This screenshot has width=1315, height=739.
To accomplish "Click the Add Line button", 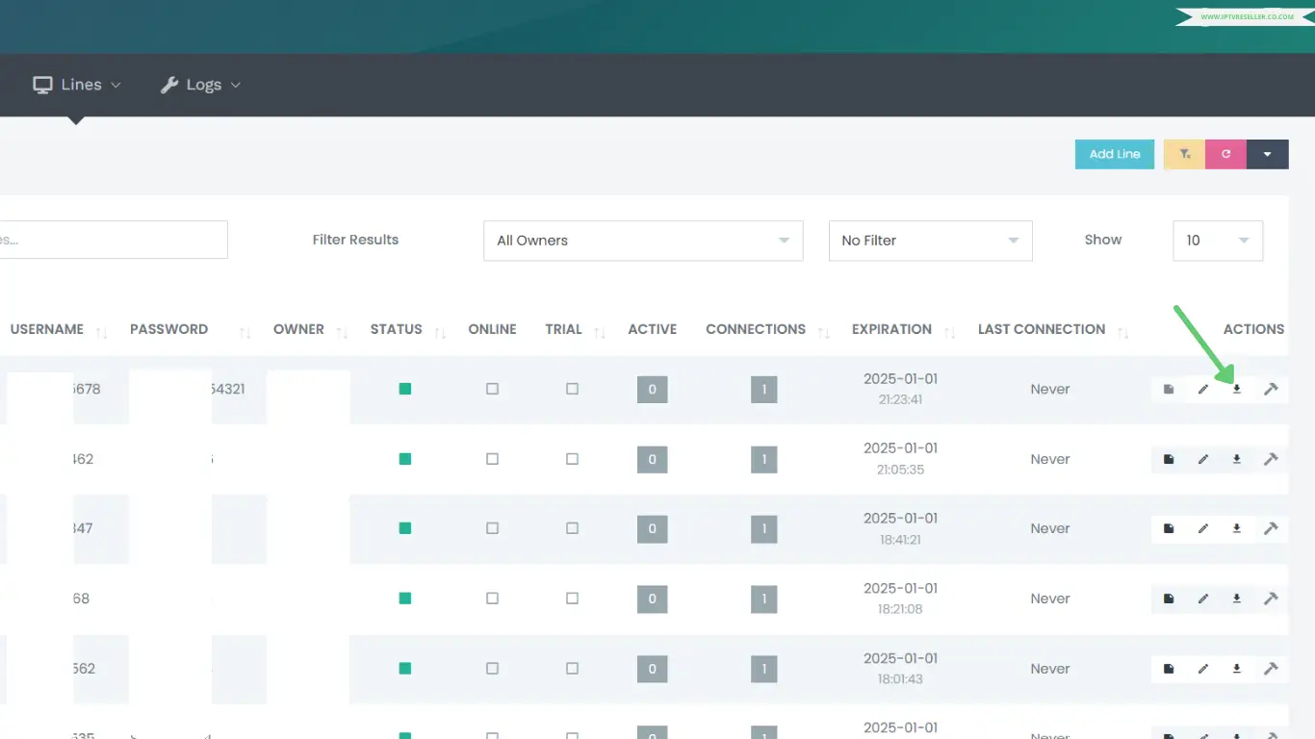I will click(1114, 154).
